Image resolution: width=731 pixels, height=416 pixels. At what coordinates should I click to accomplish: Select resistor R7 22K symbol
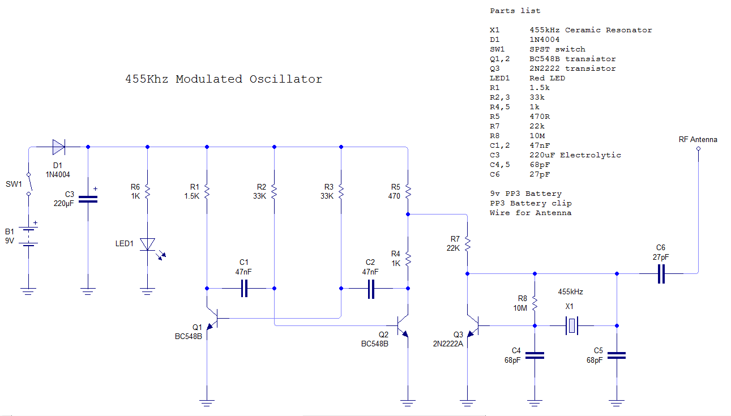pos(467,244)
